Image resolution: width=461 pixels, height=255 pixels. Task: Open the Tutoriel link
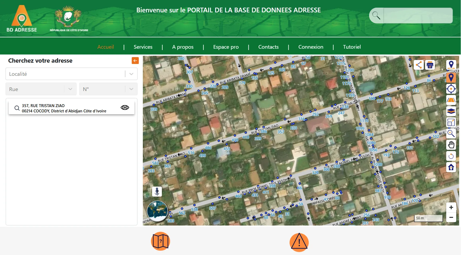pos(352,47)
